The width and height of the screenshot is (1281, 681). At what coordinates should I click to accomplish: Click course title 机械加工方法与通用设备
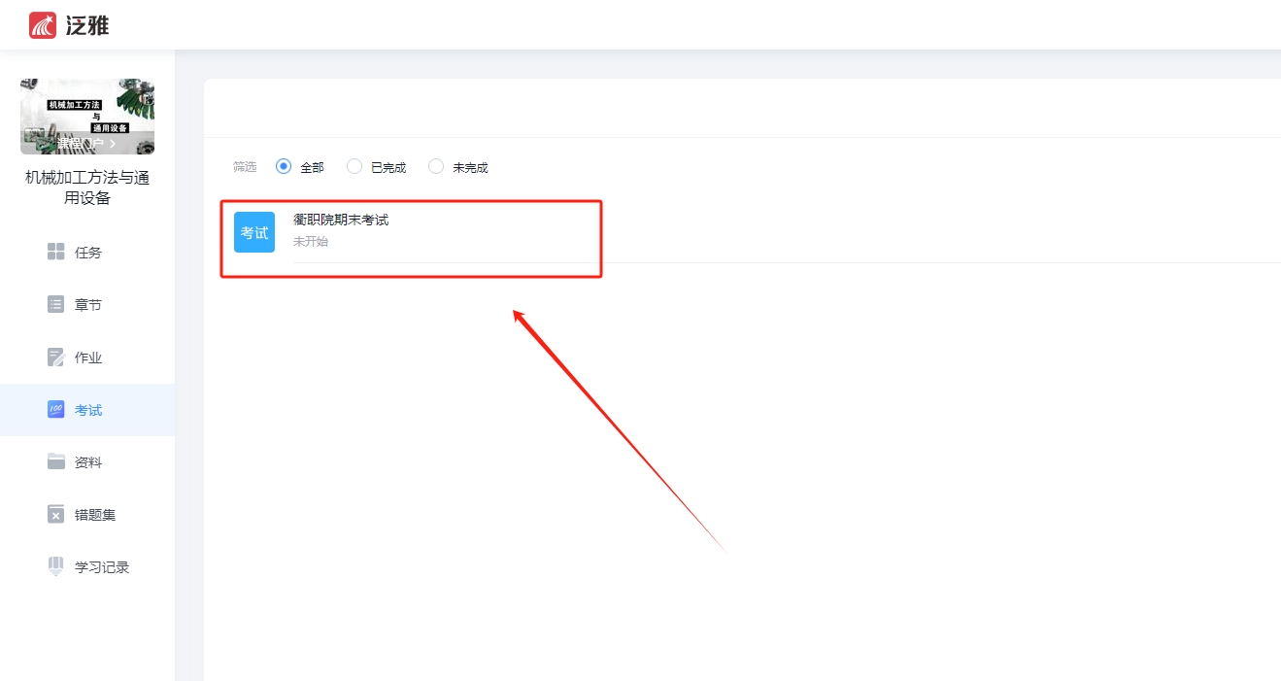pos(87,187)
